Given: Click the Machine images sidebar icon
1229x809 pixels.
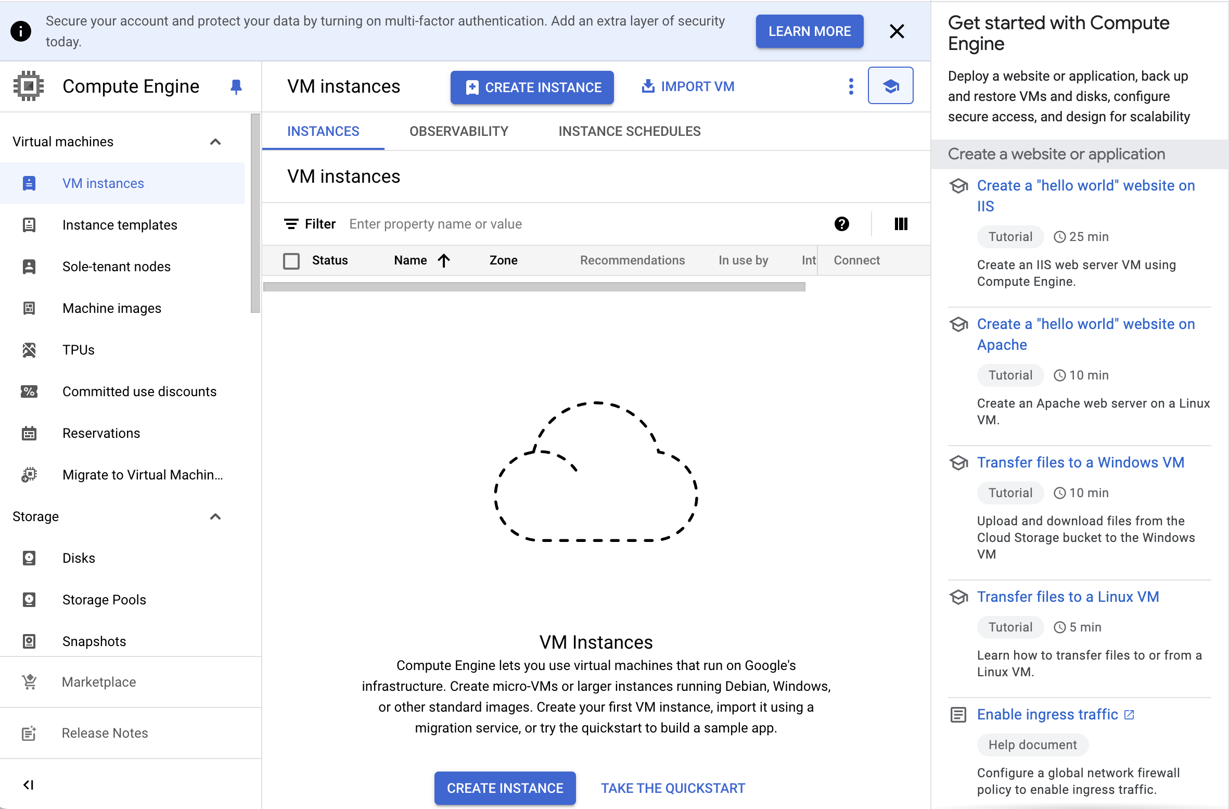Looking at the screenshot, I should tap(29, 308).
